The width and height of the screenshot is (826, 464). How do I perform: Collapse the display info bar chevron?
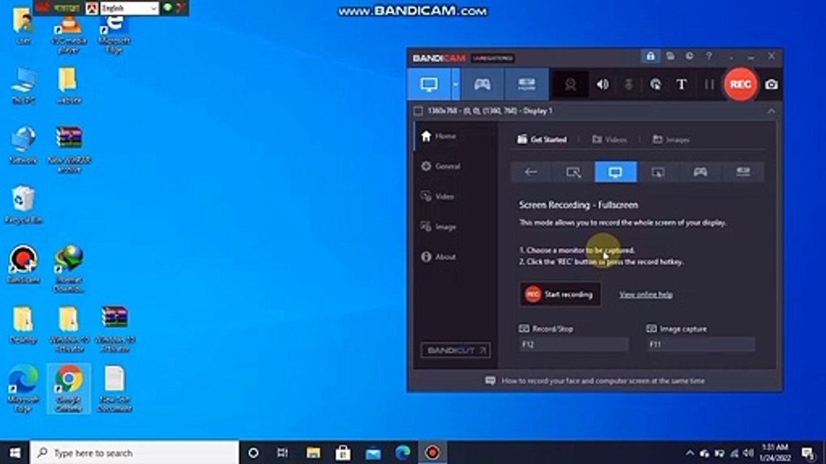point(771,111)
